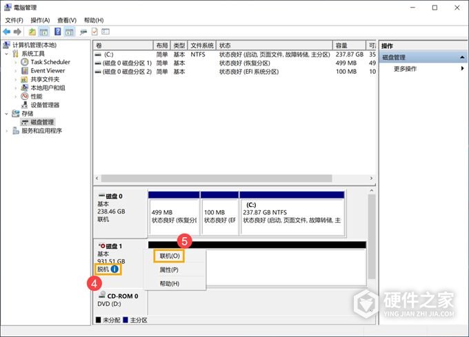Click the black 未分配 legend swatch
Screen dimensions: 469x337
click(x=98, y=320)
